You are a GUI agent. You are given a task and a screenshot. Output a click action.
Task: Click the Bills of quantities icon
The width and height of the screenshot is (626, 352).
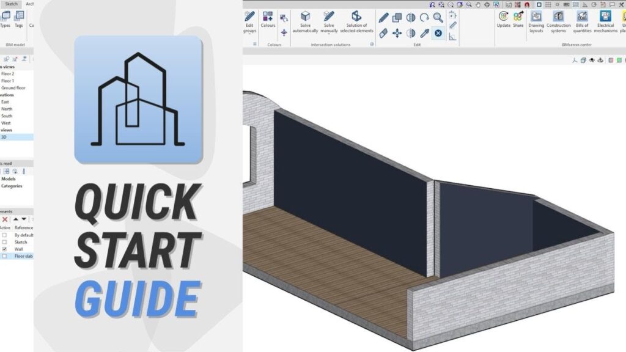[582, 16]
